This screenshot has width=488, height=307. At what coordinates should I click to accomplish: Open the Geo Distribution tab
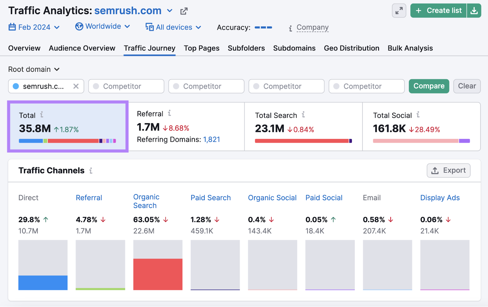(351, 48)
